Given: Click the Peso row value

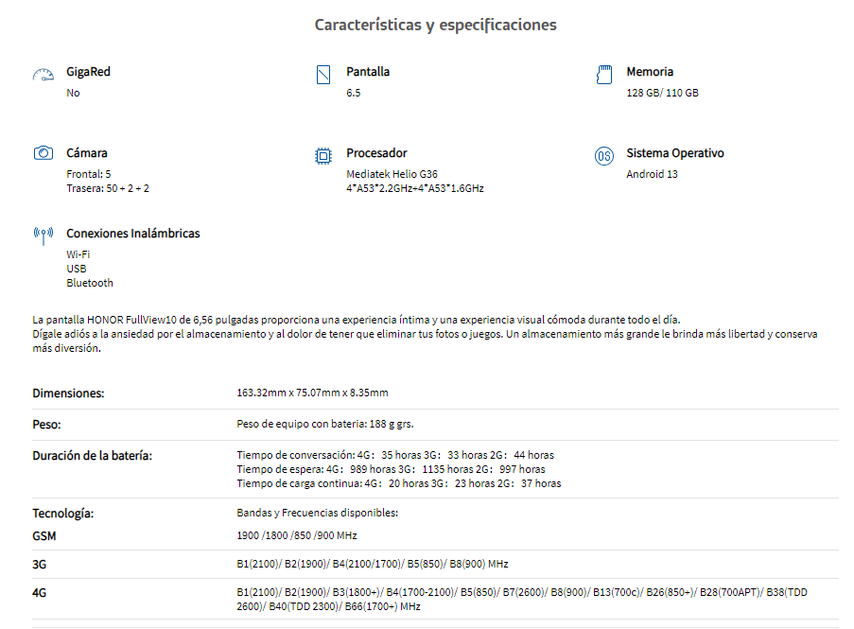Looking at the screenshot, I should 325,425.
